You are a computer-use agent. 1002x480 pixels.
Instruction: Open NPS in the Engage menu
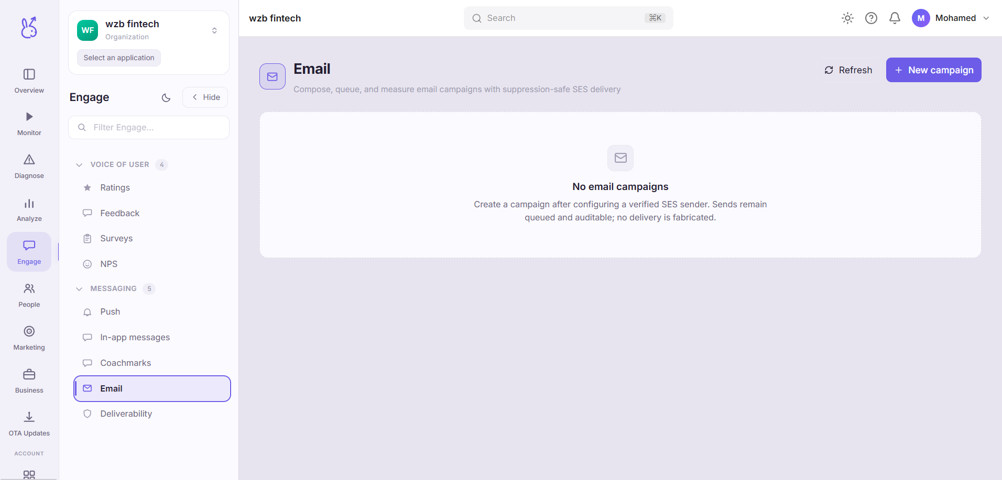tap(152, 264)
